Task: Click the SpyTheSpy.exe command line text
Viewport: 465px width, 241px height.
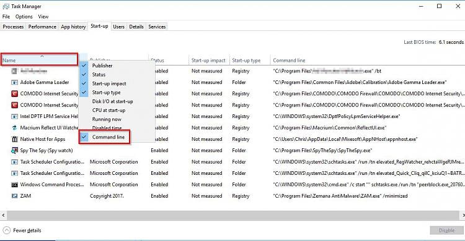Action: click(322, 151)
